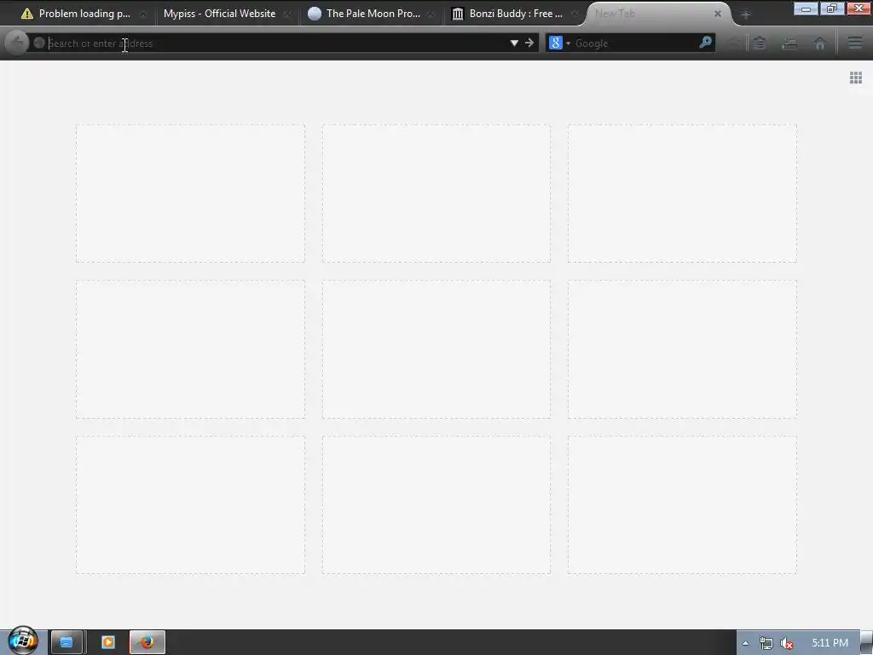The width and height of the screenshot is (873, 655).
Task: Go back with the back arrow button
Action: click(x=17, y=43)
